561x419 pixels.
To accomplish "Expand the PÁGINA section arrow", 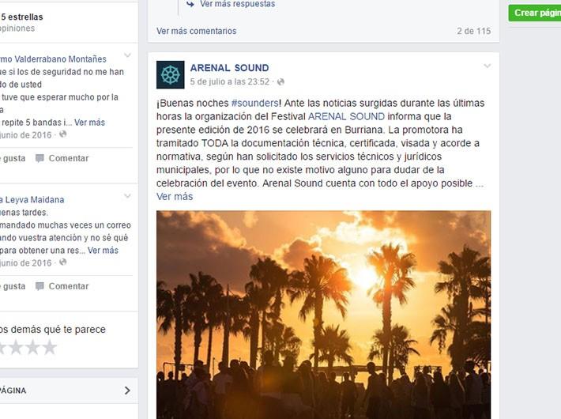I will click(127, 391).
